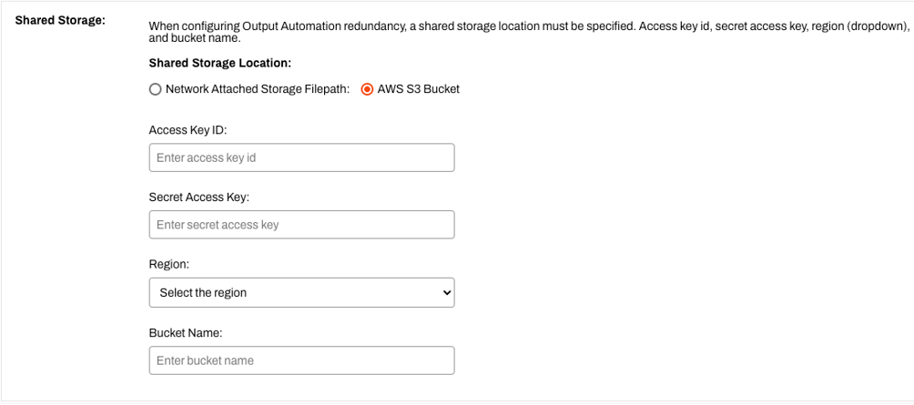Screen dimensions: 914x405
Task: Click the chevron arrow on the Region dropdown
Action: 447,292
